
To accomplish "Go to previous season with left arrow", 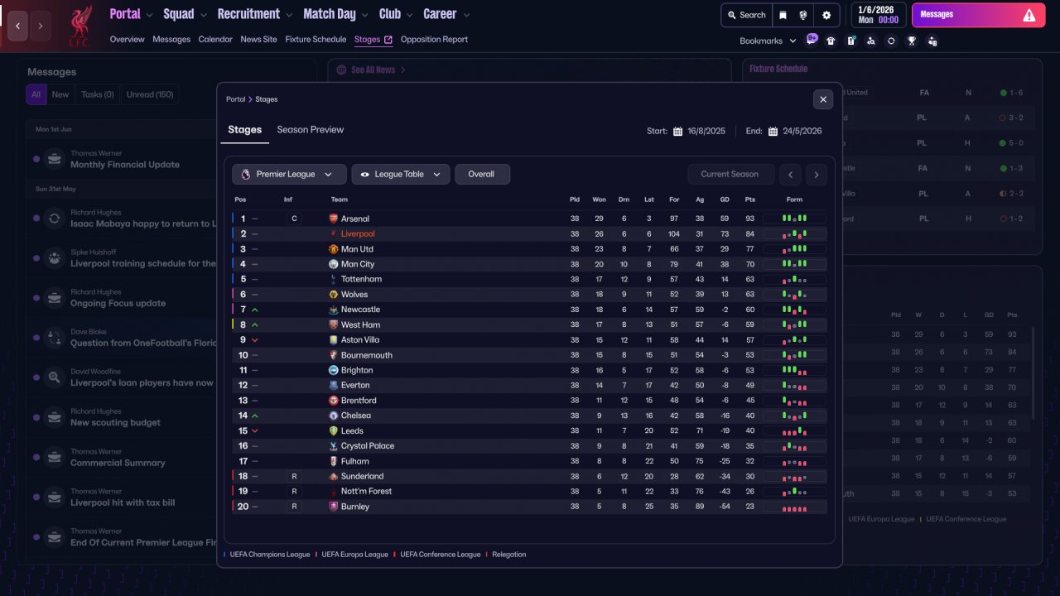I will [792, 175].
